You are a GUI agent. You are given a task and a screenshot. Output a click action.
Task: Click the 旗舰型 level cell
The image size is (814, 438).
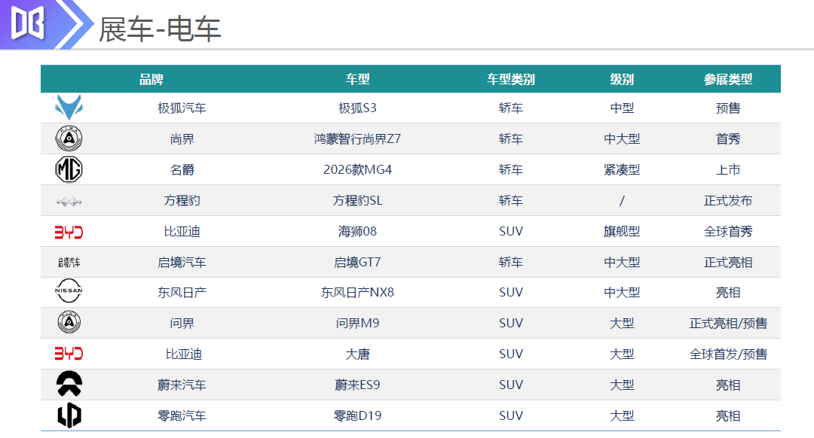click(622, 231)
